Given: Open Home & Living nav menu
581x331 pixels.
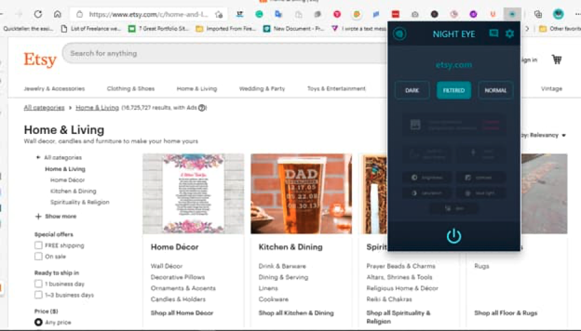Looking at the screenshot, I should (197, 89).
